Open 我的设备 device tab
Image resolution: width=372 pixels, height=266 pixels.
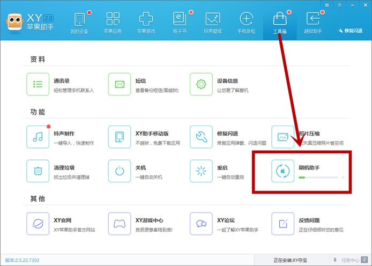(x=79, y=23)
